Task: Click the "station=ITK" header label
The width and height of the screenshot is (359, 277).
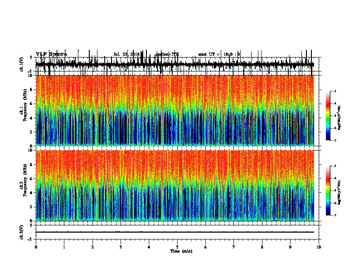Action: (167, 54)
